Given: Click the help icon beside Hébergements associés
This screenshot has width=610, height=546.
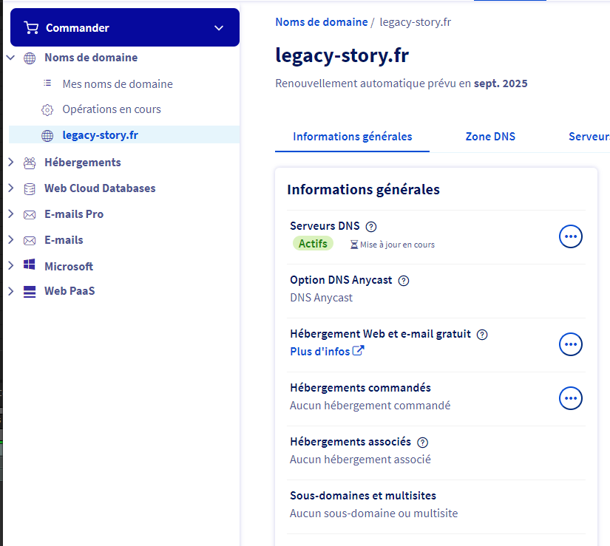Looking at the screenshot, I should click(x=422, y=443).
